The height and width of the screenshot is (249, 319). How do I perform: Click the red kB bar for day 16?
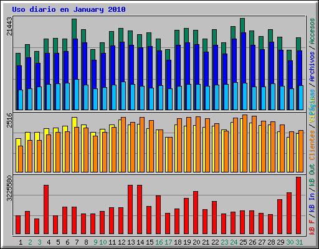(158, 215)
